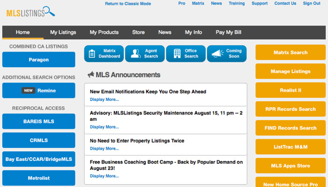Click the clipboard icon on Matrix Dashboard
Image resolution: width=328 pixels, height=187 pixels.
coord(92,54)
